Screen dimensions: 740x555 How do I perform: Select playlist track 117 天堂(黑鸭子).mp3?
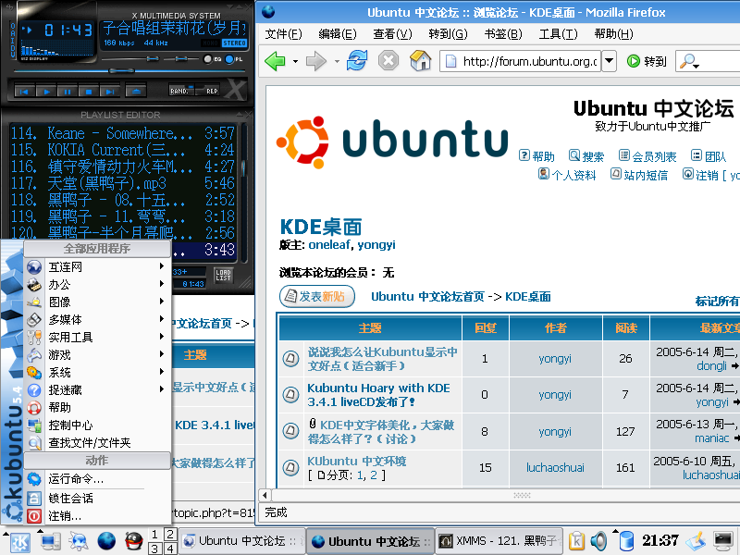tap(122, 183)
